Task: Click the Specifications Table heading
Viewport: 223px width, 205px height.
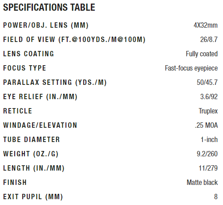Action: (x=49, y=7)
